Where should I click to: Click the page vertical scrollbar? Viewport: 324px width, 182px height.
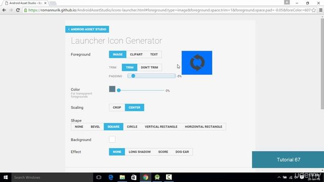point(322,64)
